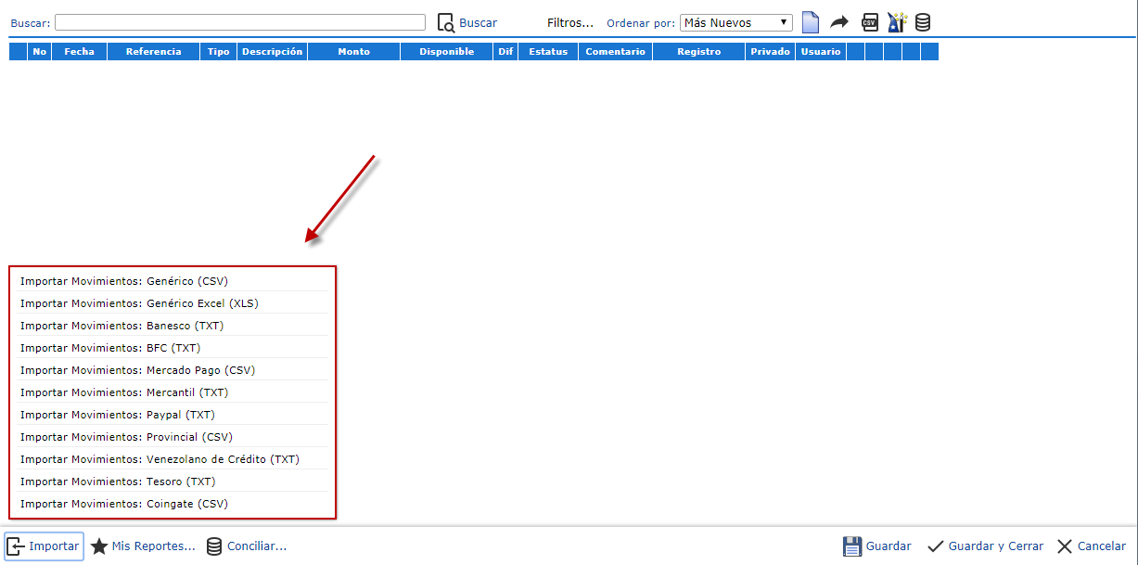Click the new document icon in the toolbar
Viewport: 1138px width, 565px height.
pyautogui.click(x=811, y=22)
